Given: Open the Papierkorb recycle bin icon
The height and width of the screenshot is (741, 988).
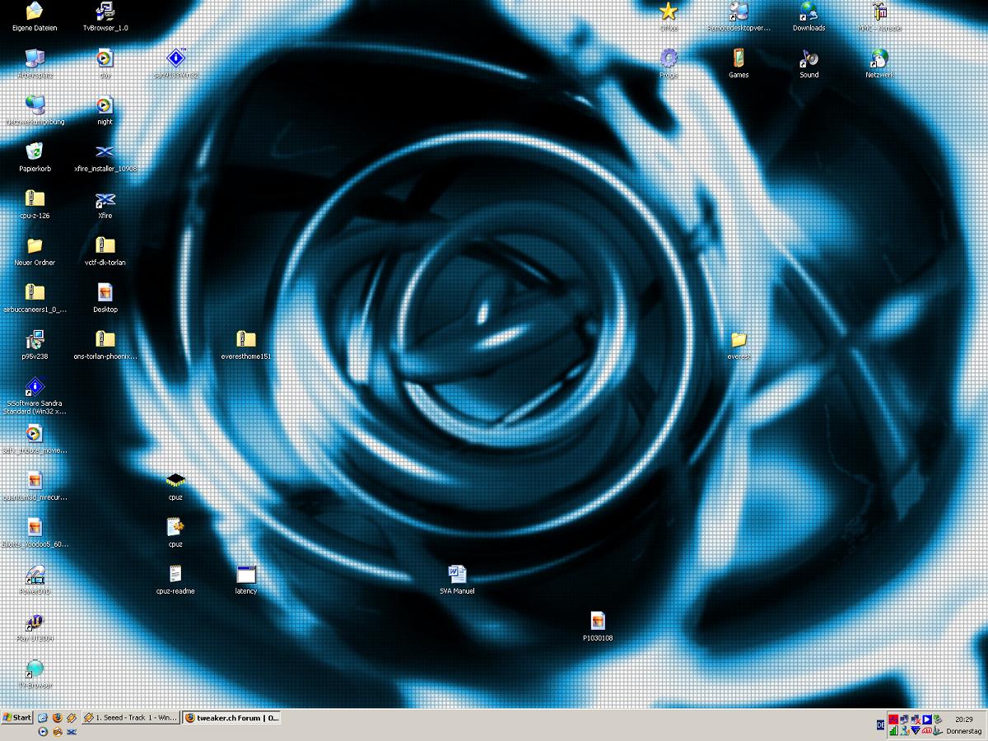Looking at the screenshot, I should (35, 152).
